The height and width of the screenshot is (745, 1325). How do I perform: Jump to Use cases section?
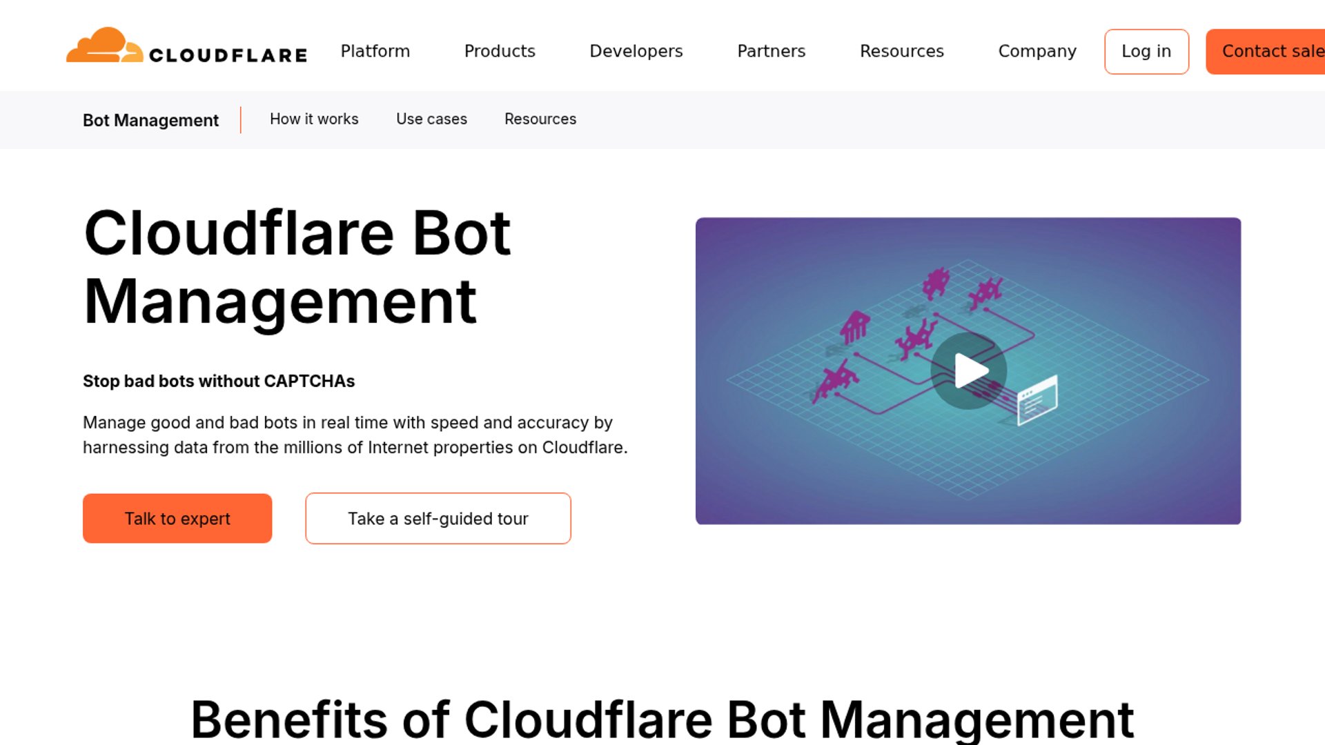[431, 119]
